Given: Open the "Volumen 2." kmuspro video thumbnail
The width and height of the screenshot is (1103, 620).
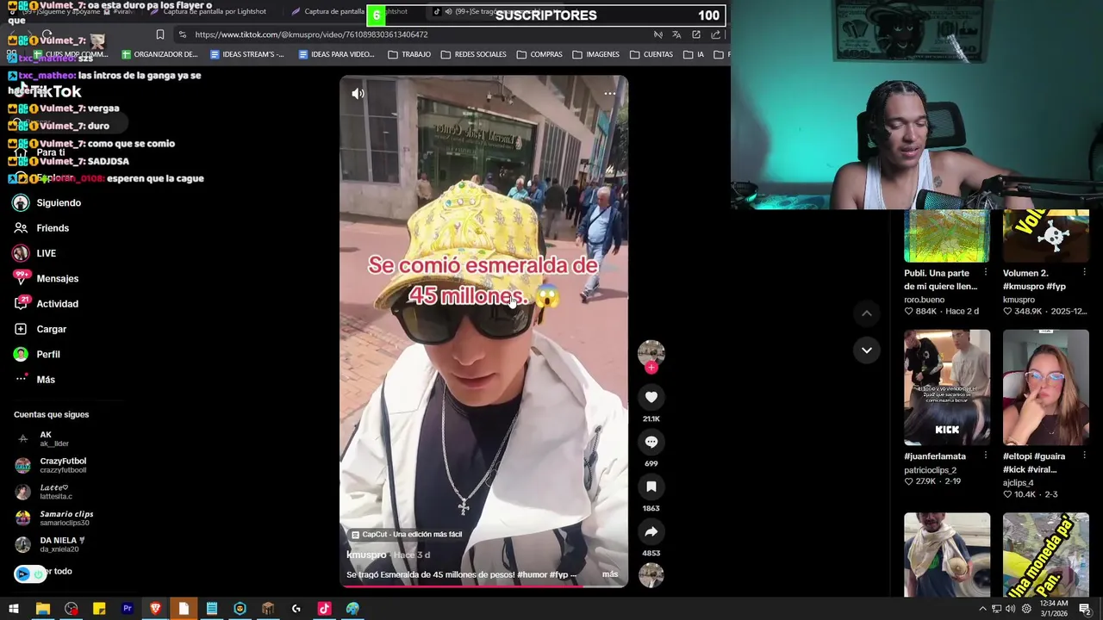Looking at the screenshot, I should pyautogui.click(x=1045, y=236).
